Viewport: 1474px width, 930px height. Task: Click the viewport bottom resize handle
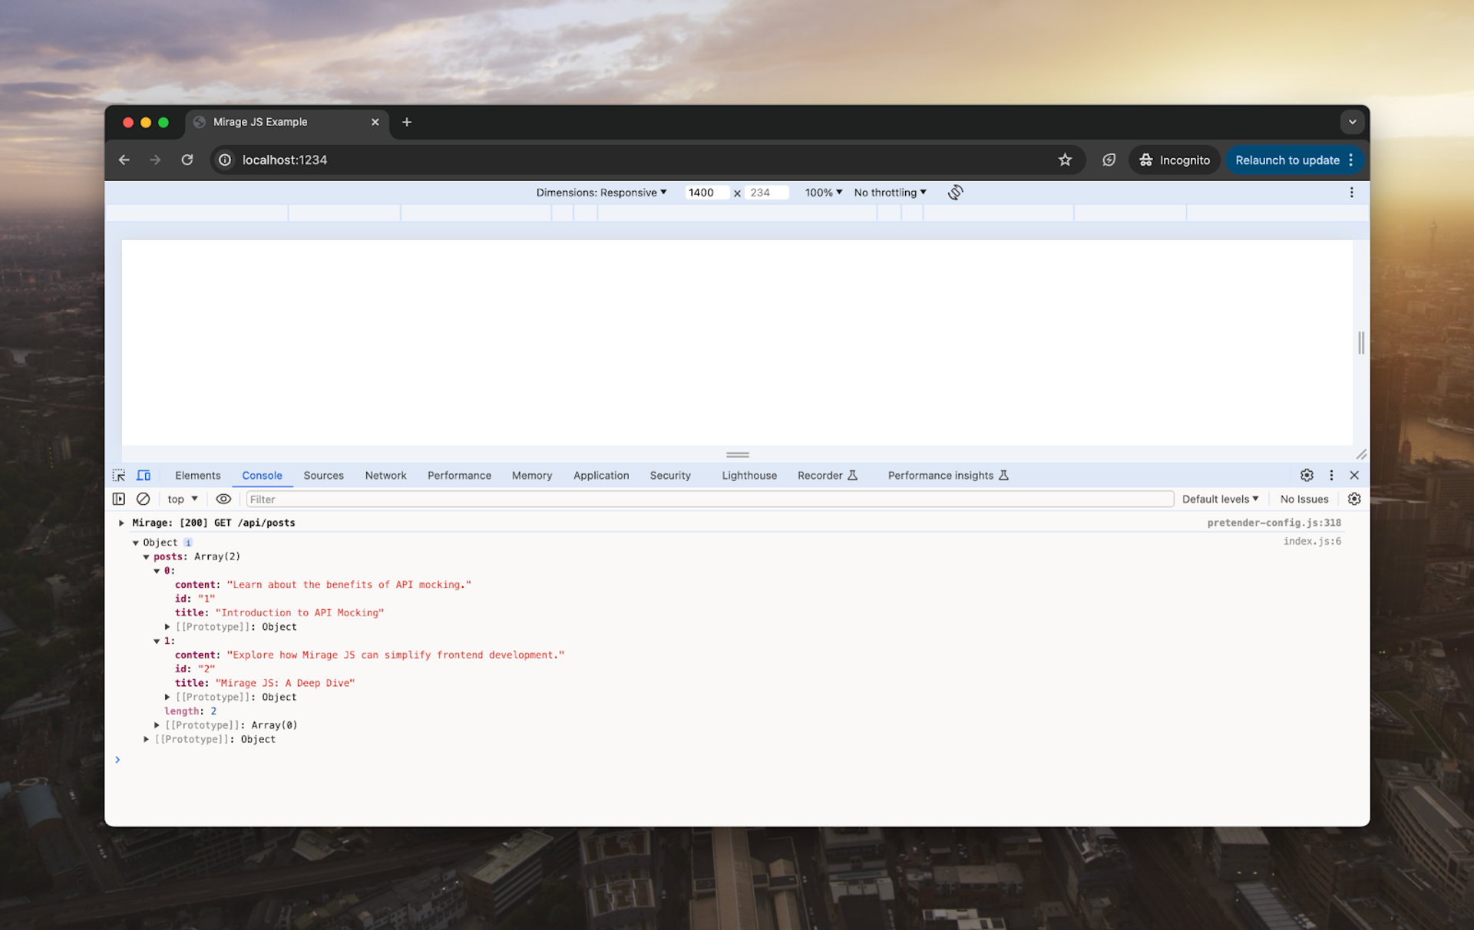(x=737, y=455)
